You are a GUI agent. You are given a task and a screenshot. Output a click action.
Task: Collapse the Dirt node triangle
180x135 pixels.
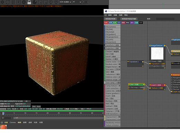point(129,84)
